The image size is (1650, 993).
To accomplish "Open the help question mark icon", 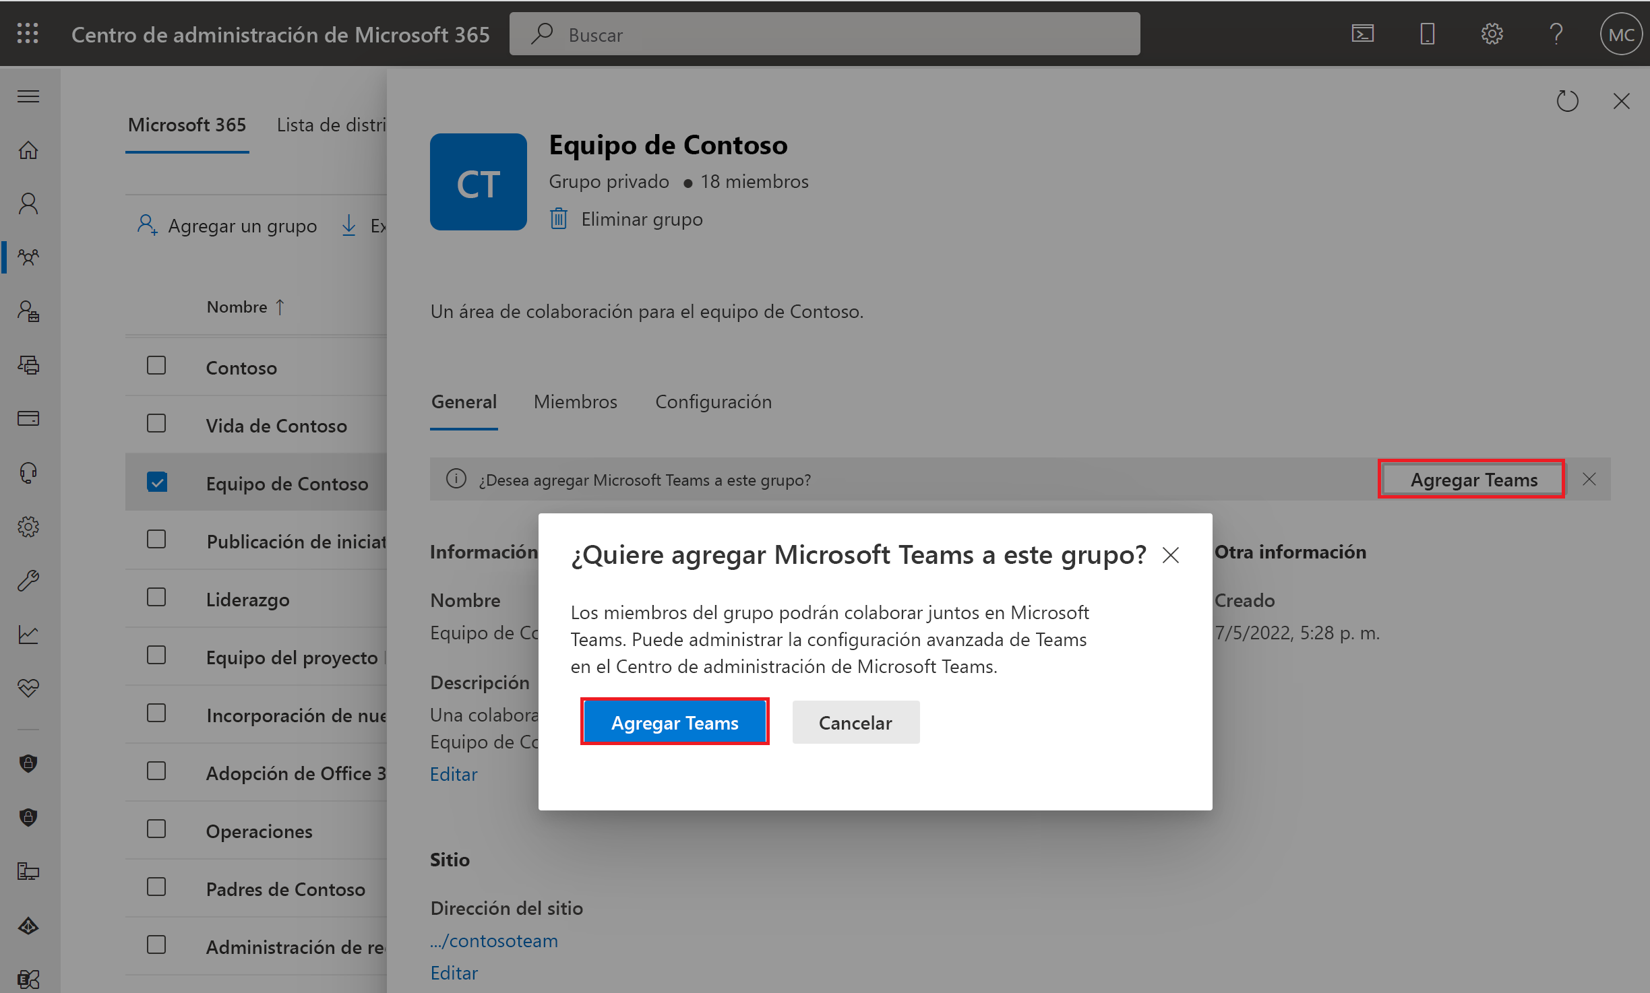I will coord(1556,34).
